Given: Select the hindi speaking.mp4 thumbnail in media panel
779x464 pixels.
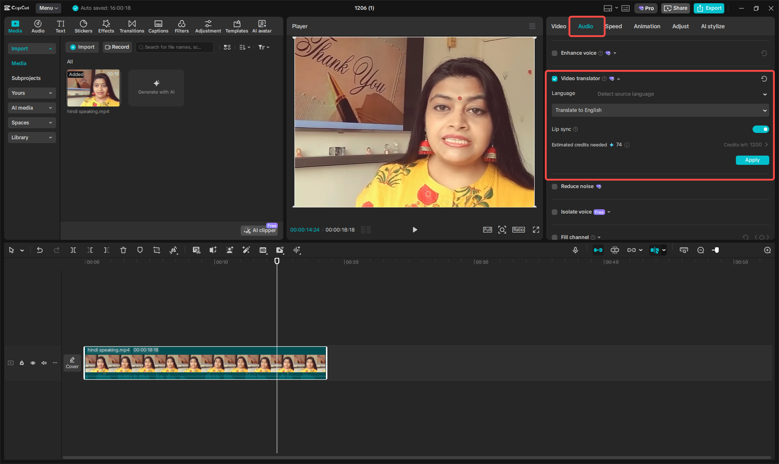Looking at the screenshot, I should tap(93, 88).
